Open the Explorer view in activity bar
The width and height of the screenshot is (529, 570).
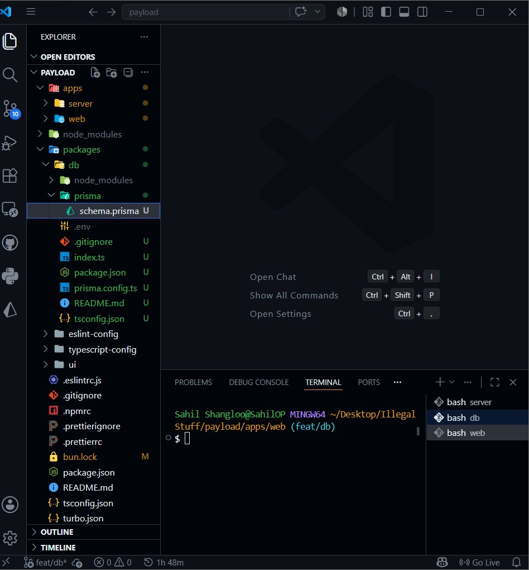10,41
